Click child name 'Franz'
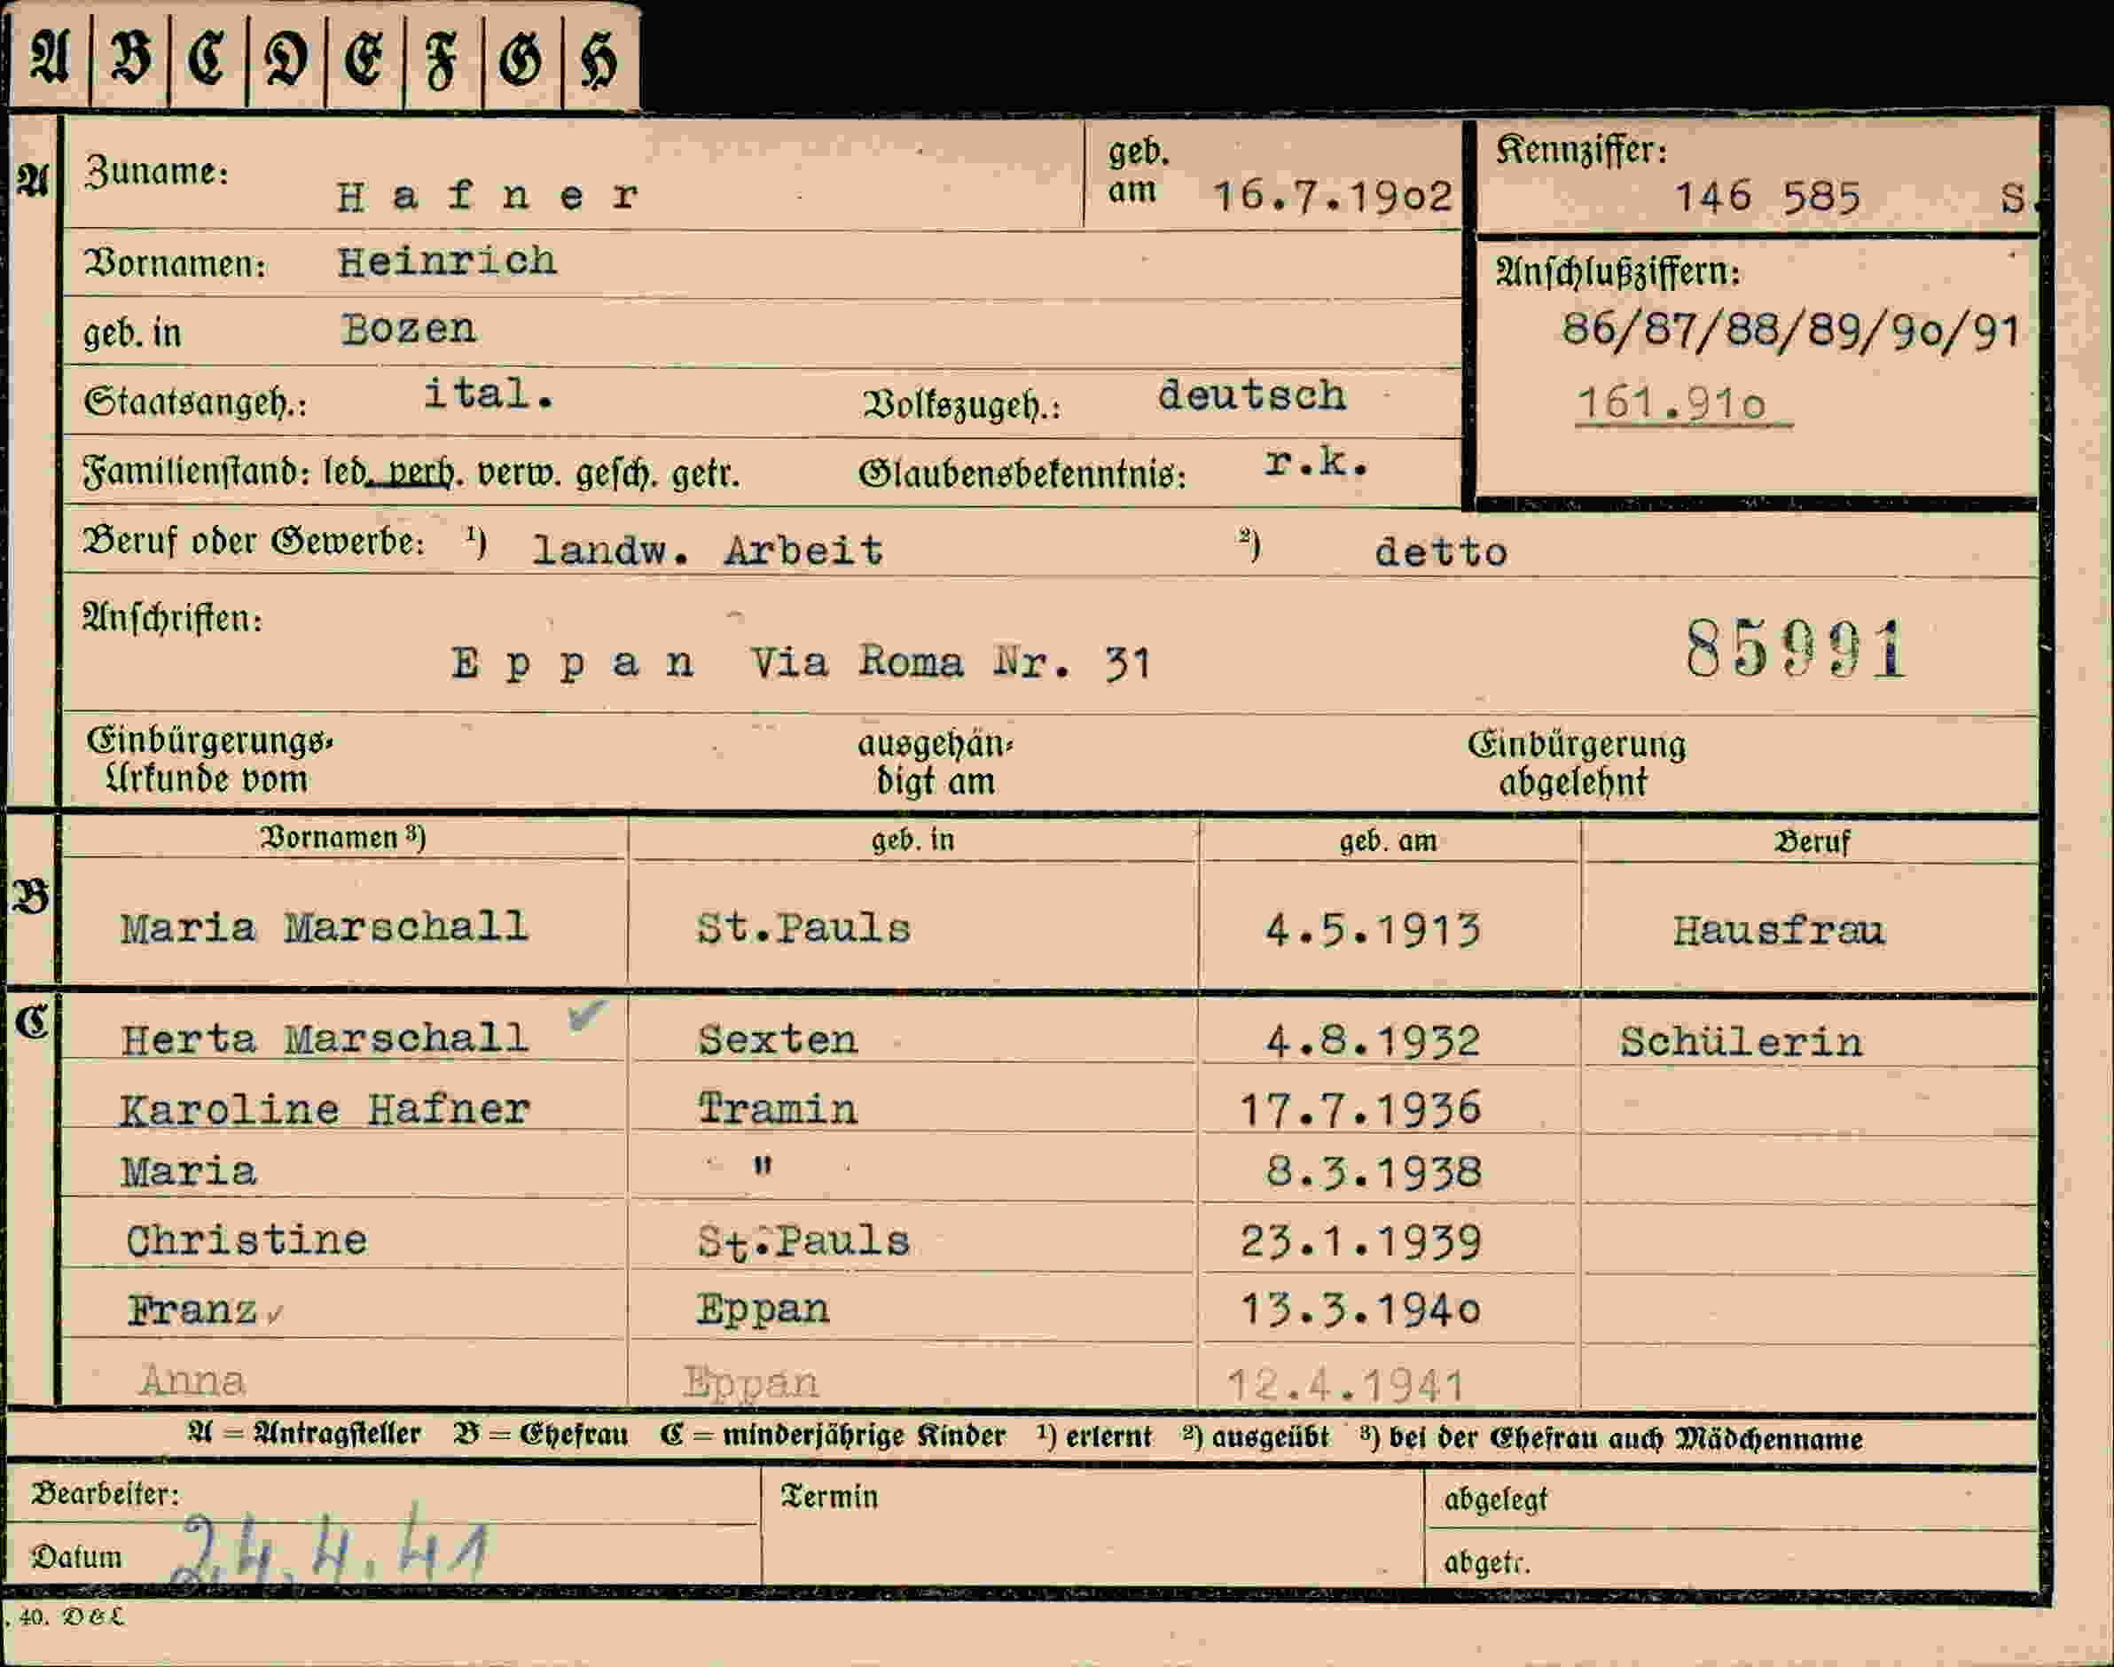 [x=192, y=1310]
